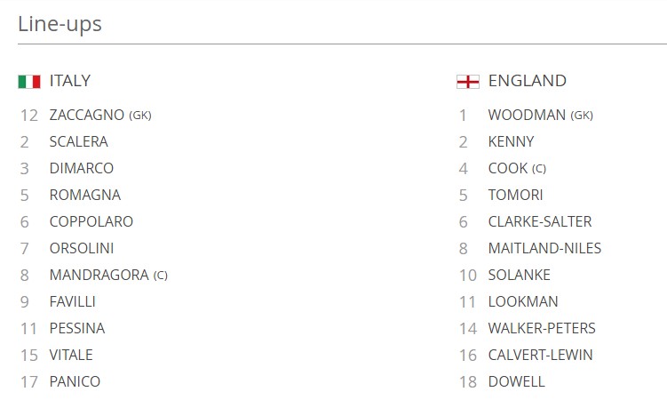Click on player FAVILLI
Viewport: 667px width, 400px height.
72,301
